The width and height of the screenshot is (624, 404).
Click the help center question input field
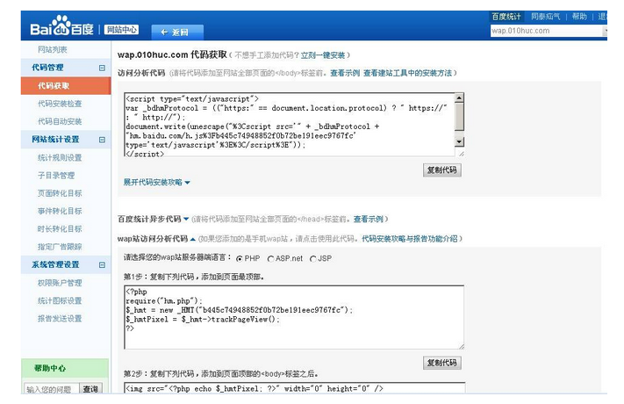(x=51, y=389)
